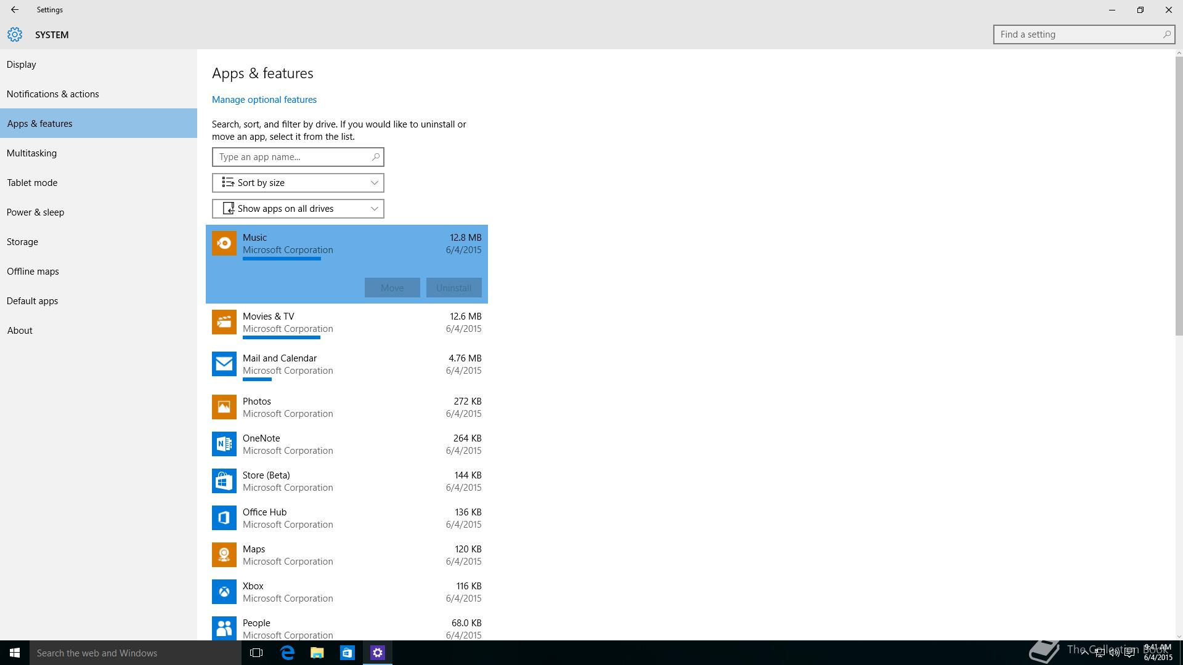The width and height of the screenshot is (1183, 665).
Task: Click the scrollbar down arrow
Action: pos(1179,636)
